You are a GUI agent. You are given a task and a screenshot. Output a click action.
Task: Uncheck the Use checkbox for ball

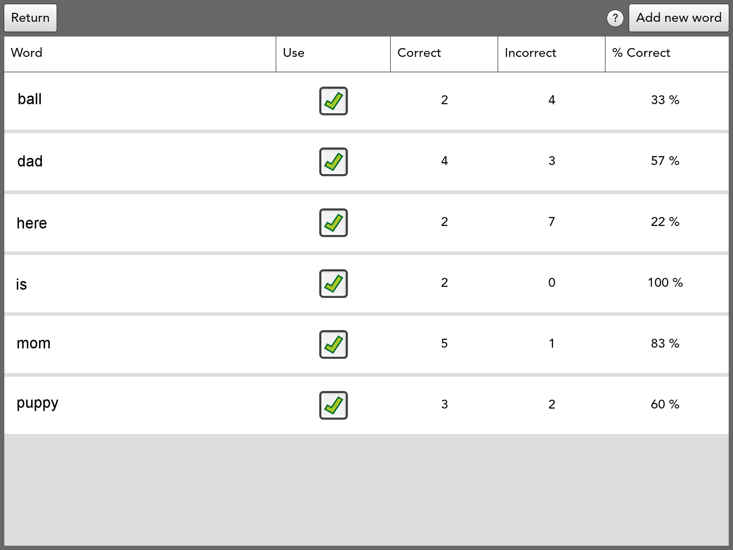tap(333, 101)
